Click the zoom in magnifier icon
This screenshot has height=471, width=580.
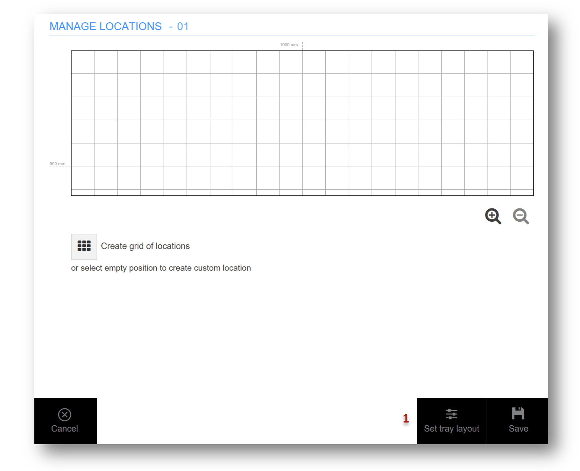[493, 216]
